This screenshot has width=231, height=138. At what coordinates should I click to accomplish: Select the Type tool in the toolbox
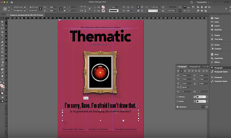point(2,35)
